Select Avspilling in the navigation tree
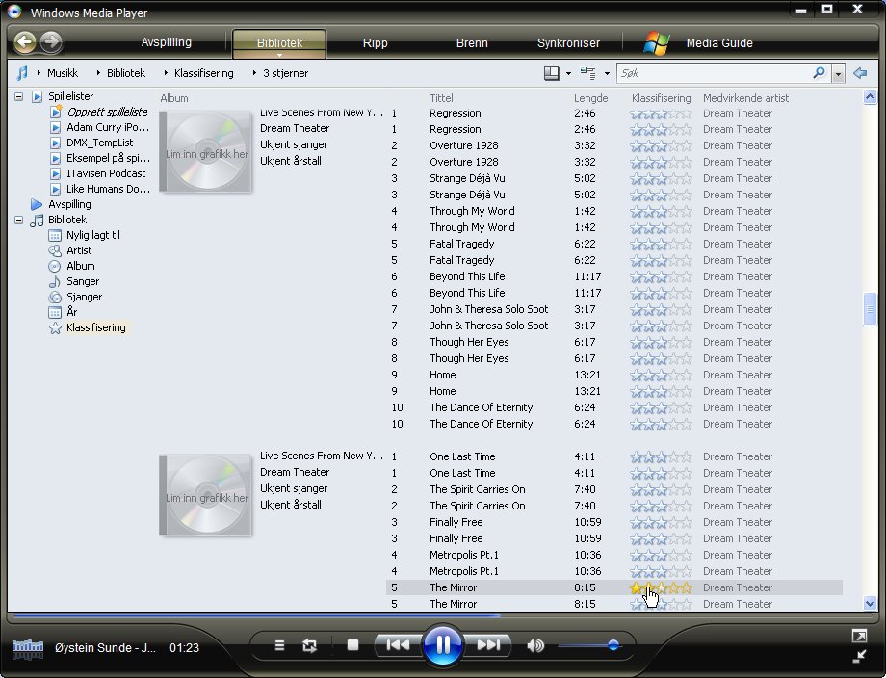The height and width of the screenshot is (678, 886). tap(69, 204)
